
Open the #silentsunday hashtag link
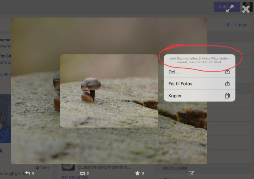(x=75, y=177)
